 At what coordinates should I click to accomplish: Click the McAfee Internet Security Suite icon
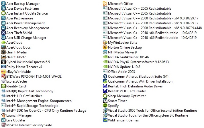[3, 125]
